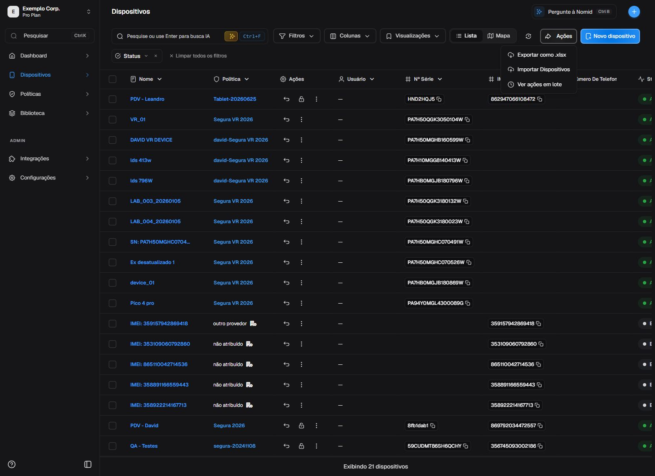Open the Colunas dropdown
This screenshot has height=476, width=655.
[350, 36]
